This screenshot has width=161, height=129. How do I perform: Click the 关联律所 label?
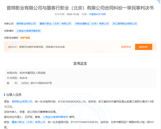pyautogui.click(x=9, y=31)
